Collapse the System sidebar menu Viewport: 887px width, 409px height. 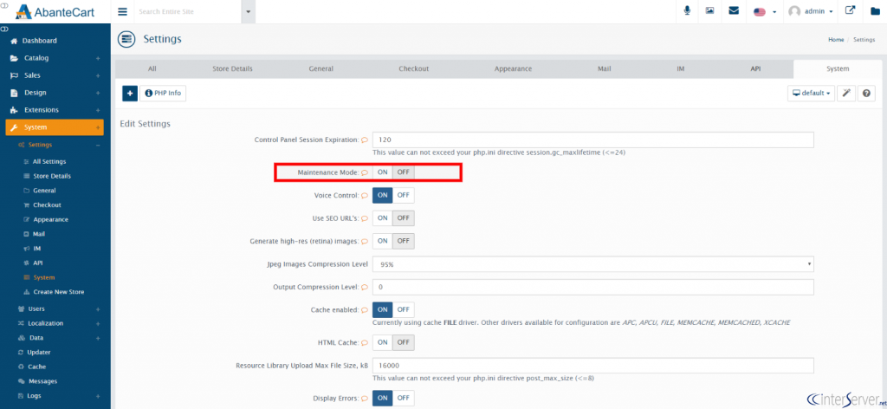tap(55, 127)
